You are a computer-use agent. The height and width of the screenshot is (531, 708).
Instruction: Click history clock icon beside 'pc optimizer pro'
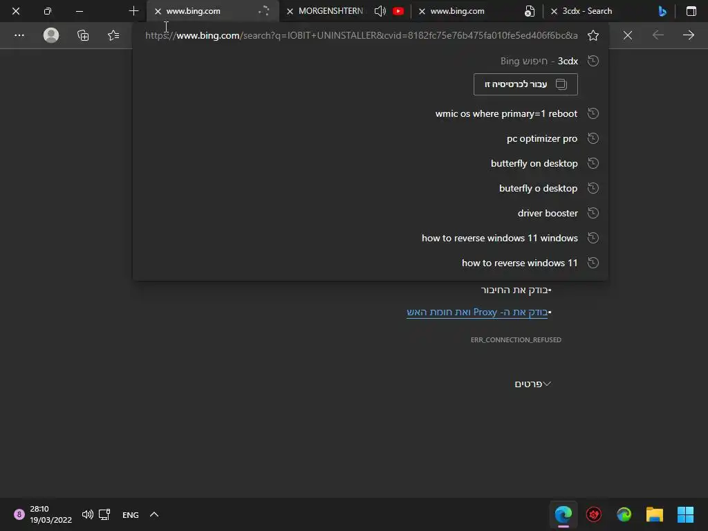(593, 138)
